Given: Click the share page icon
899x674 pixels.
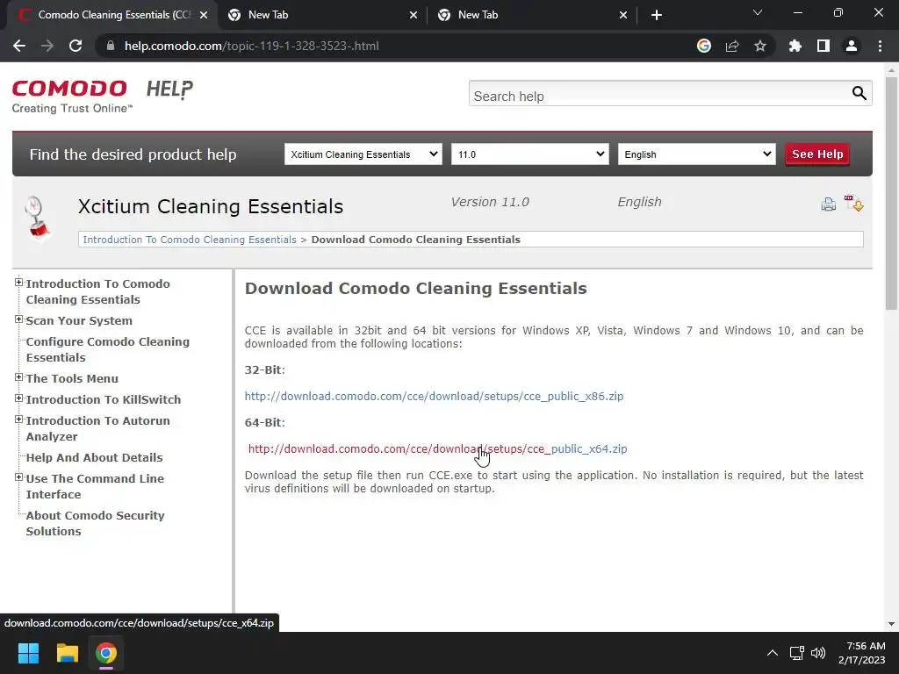Looking at the screenshot, I should 731,46.
